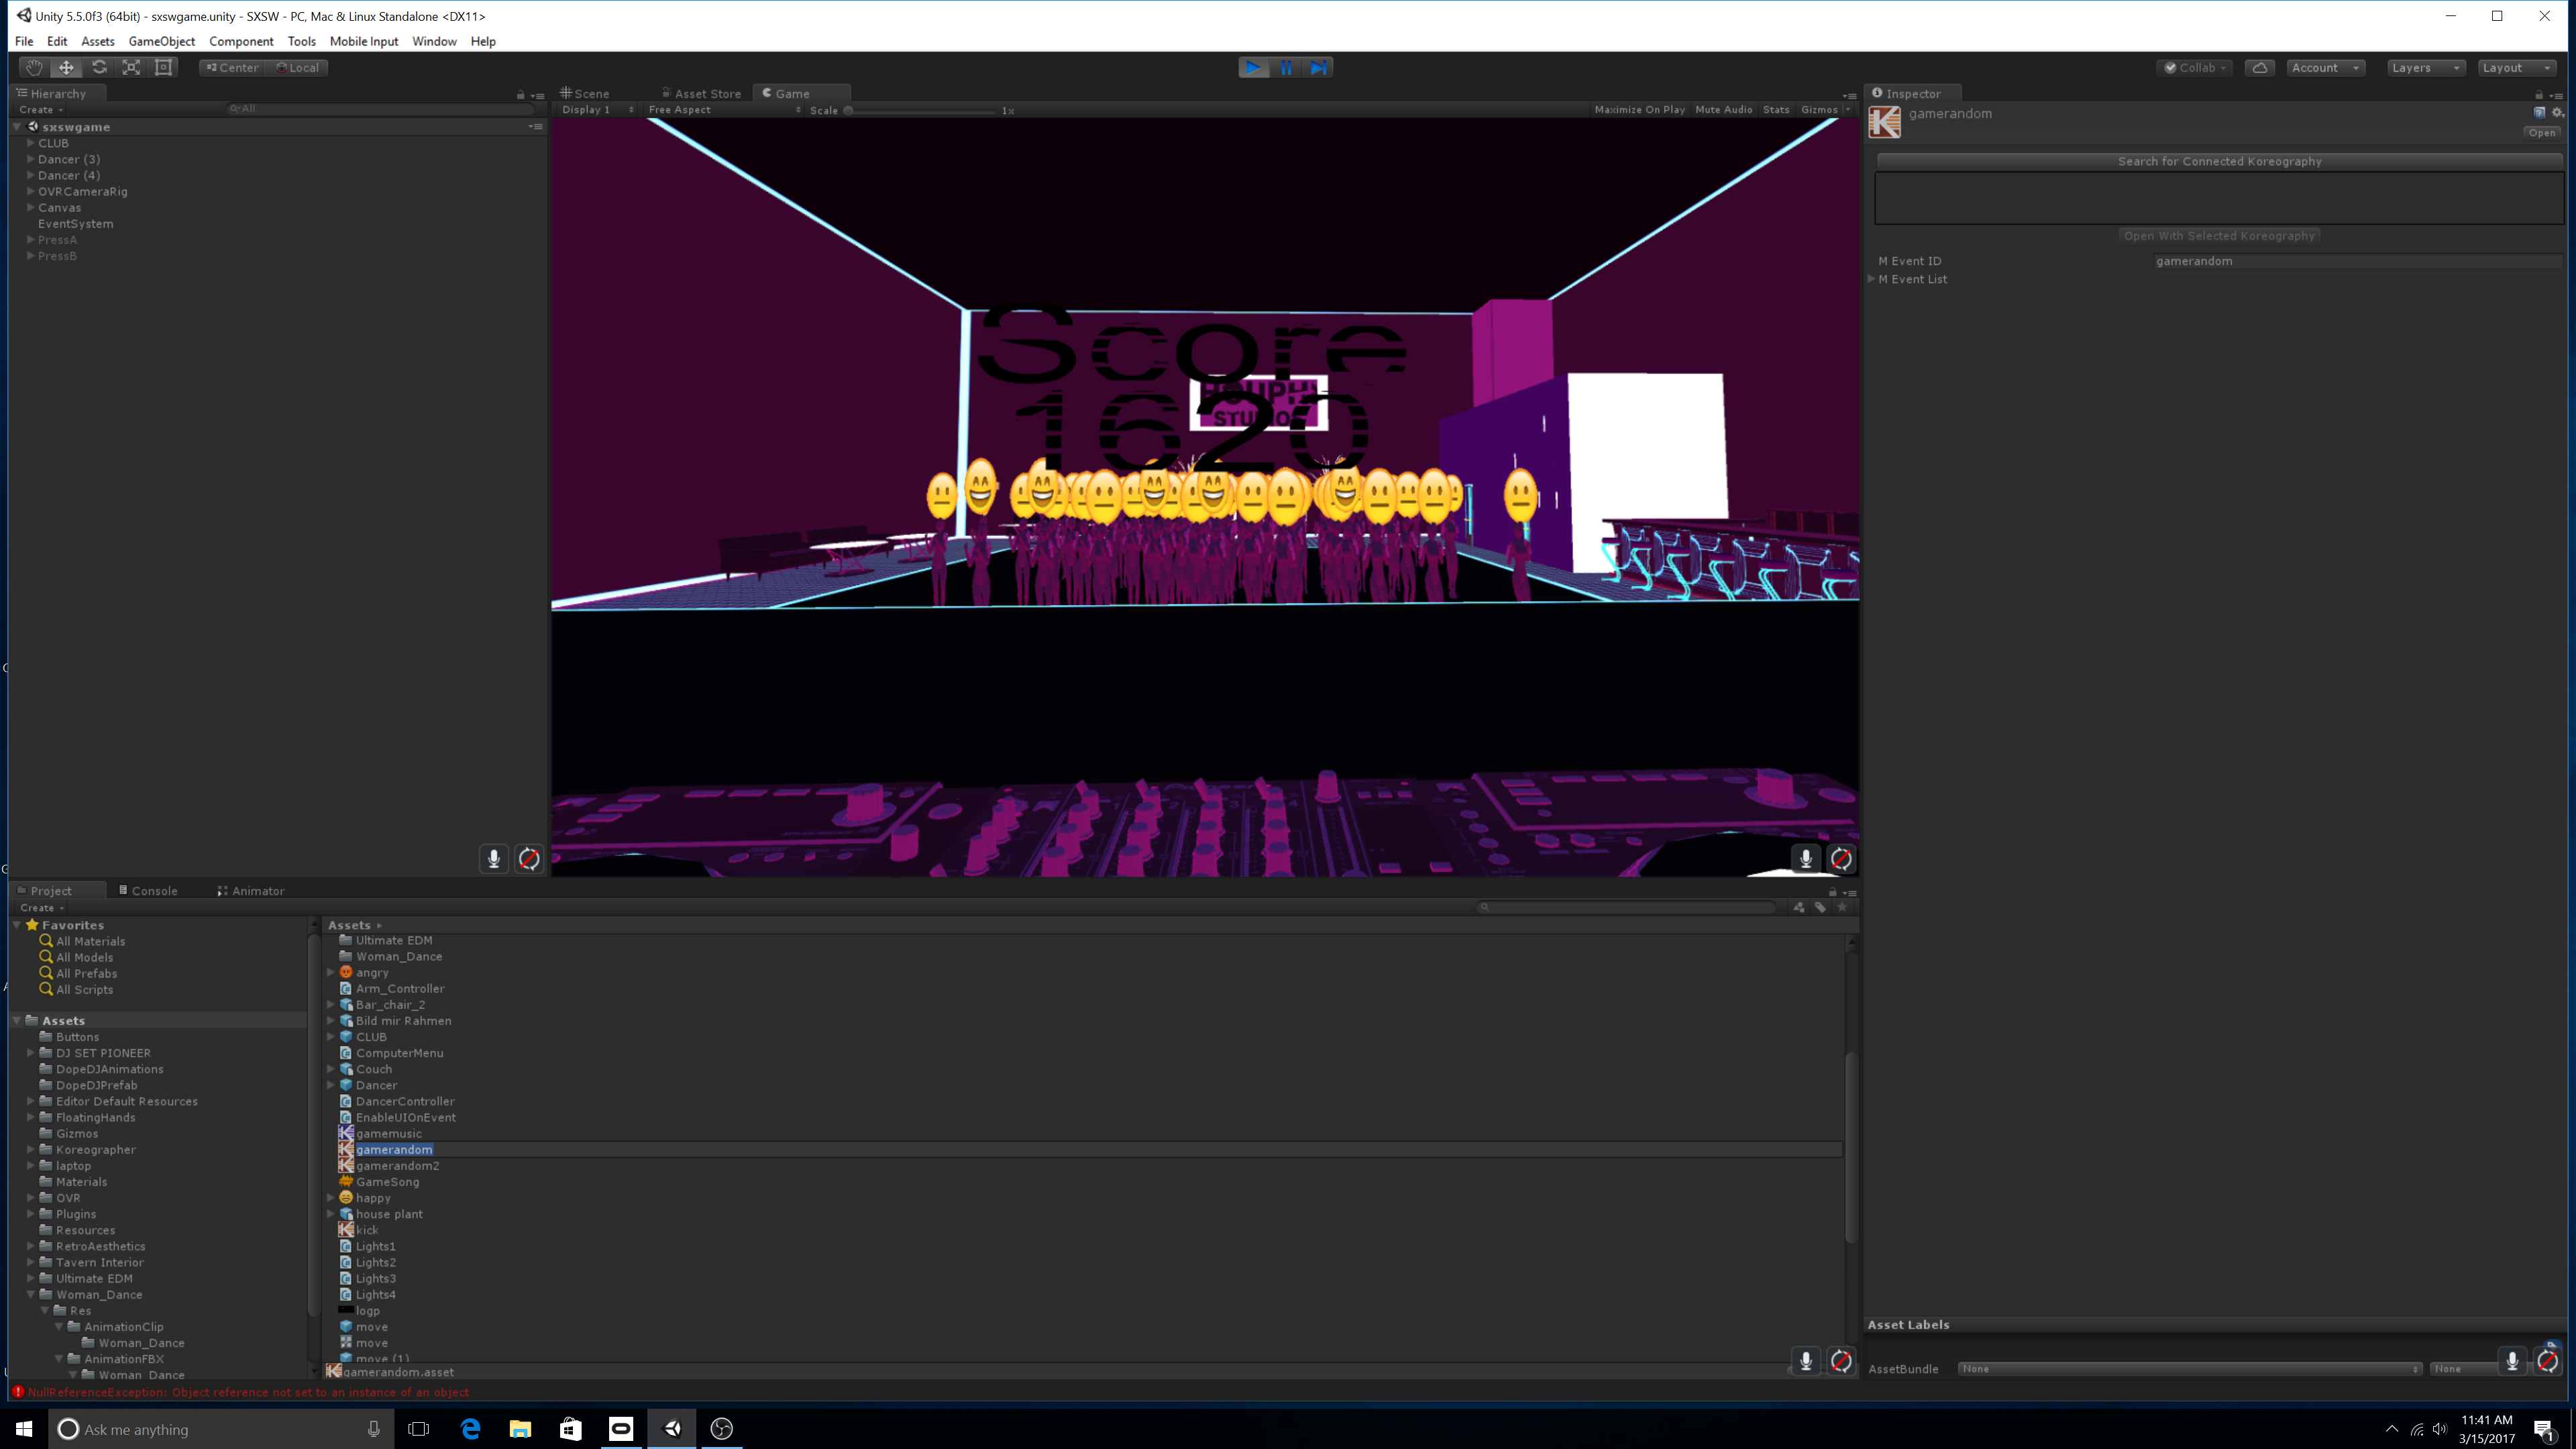Viewport: 2576px width, 1449px height.
Task: Open Microsoft Edge from the taskbar
Action: pos(470,1429)
